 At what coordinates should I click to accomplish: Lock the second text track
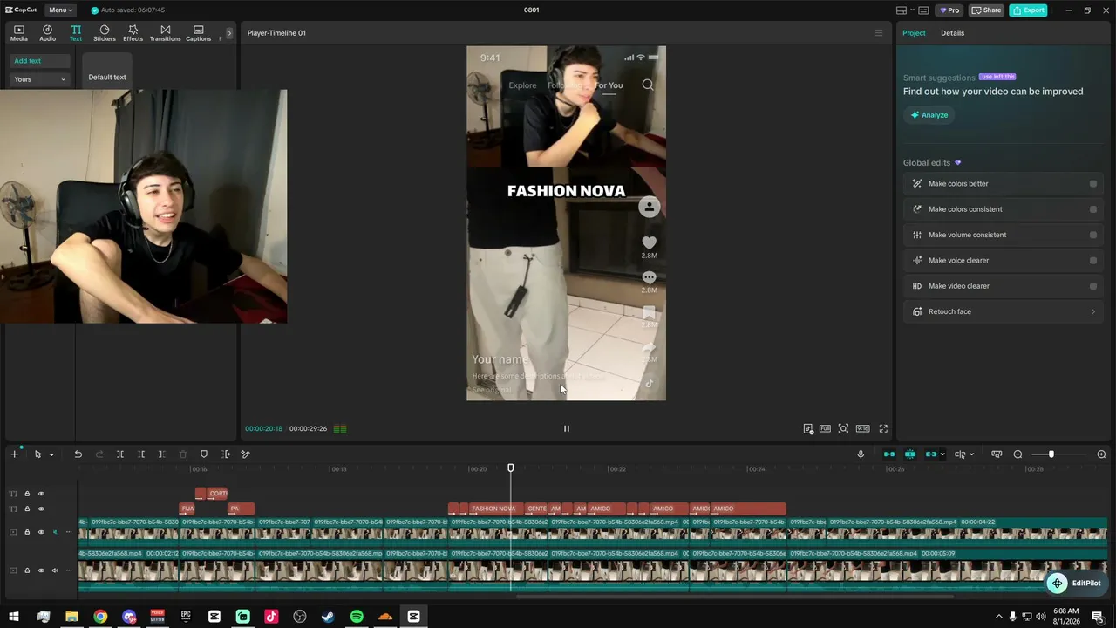pyautogui.click(x=27, y=509)
